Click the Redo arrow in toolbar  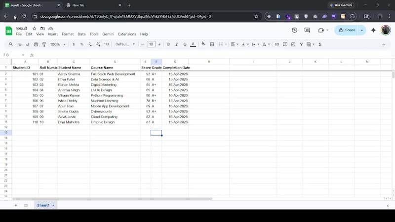pyautogui.click(x=28, y=44)
